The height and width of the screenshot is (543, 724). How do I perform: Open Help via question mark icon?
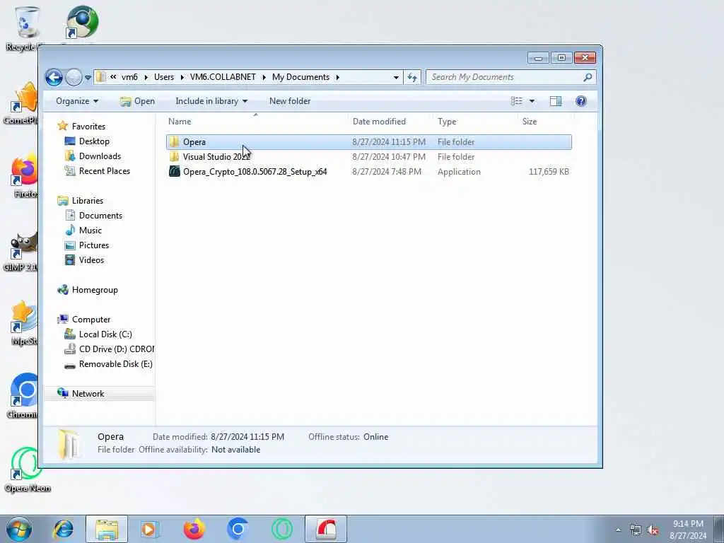coord(581,101)
